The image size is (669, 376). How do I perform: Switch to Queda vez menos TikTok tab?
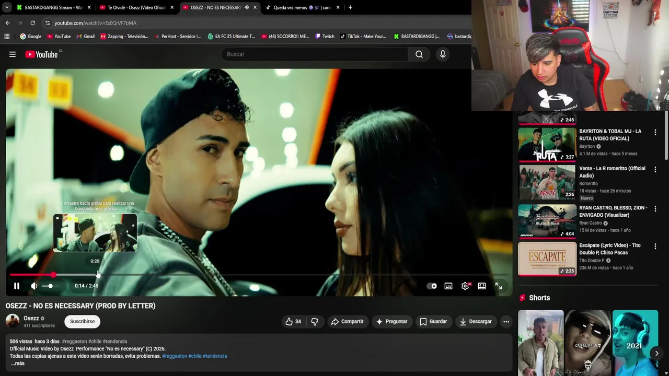click(x=302, y=7)
